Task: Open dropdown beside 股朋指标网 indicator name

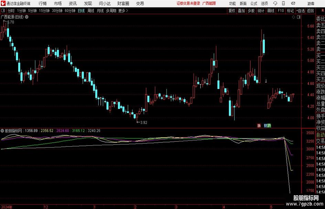Action: [2, 130]
